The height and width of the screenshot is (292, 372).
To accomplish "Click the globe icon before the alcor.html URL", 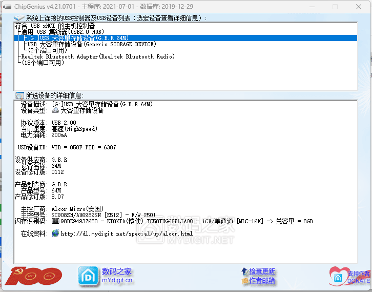I will point(55,233).
